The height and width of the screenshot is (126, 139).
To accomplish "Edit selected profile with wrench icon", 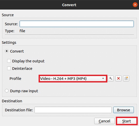I will pyautogui.click(x=111, y=78).
